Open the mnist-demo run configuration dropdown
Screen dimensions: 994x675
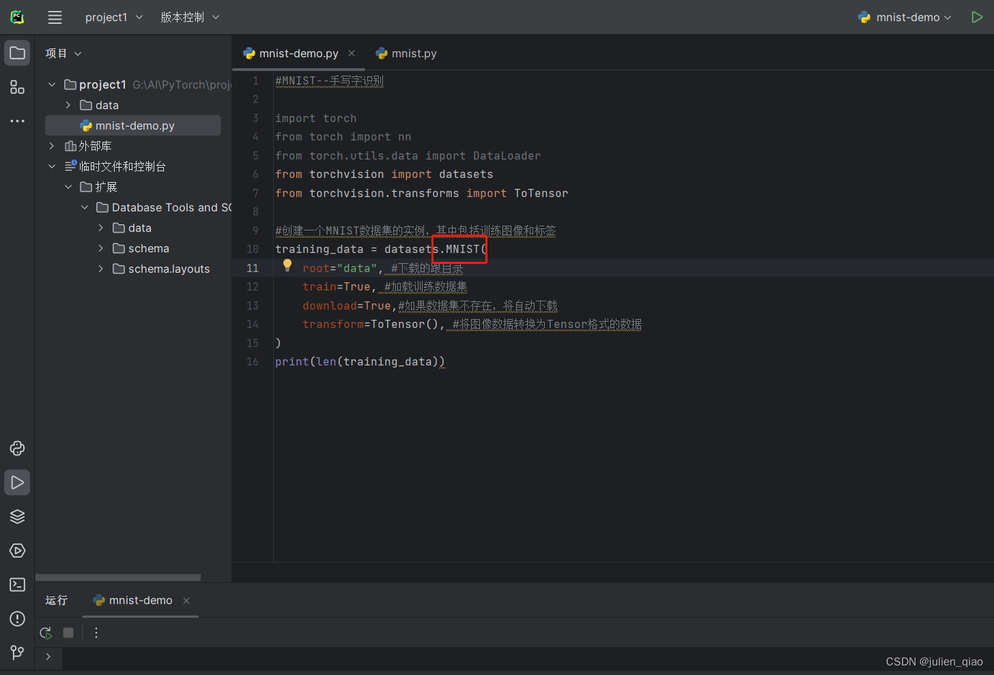coord(905,17)
